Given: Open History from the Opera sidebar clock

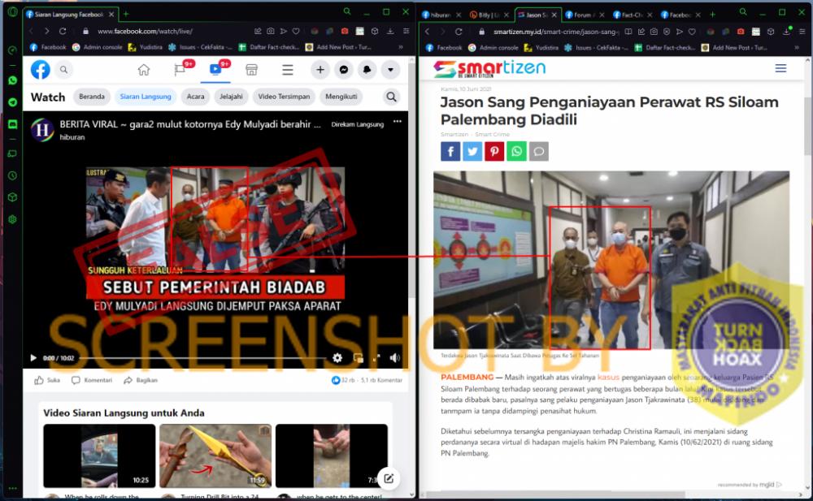Looking at the screenshot, I should (x=12, y=175).
